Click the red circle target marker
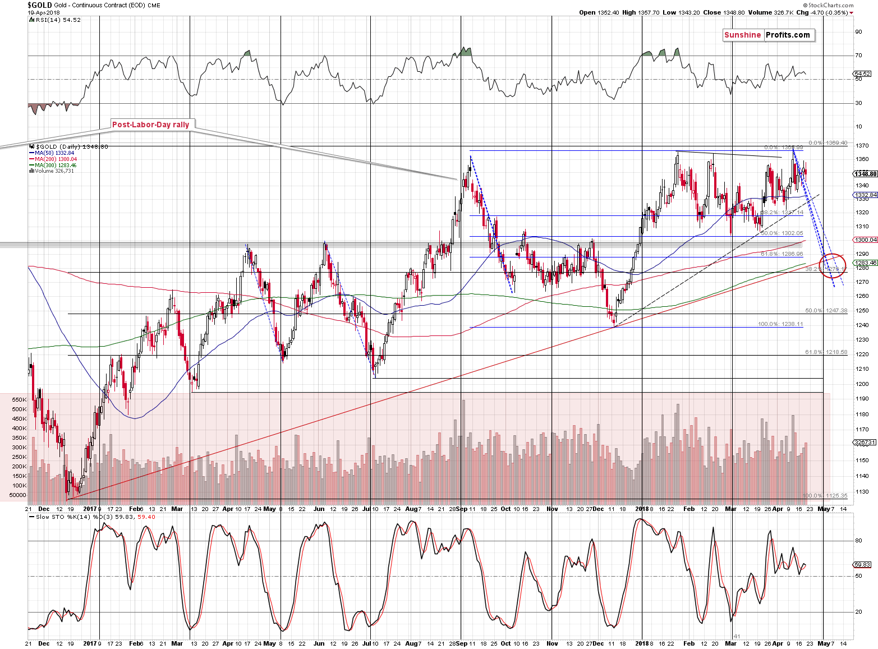This screenshot has height=649, width=878. 833,265
